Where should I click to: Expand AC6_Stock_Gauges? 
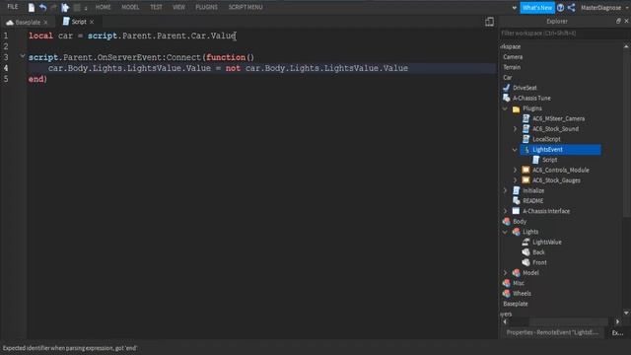pyautogui.click(x=515, y=180)
